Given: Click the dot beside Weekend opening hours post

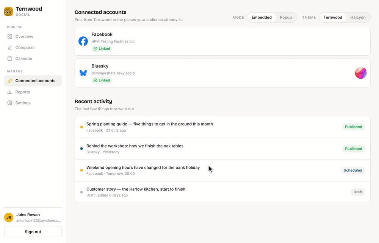Looking at the screenshot, I should (81, 170).
